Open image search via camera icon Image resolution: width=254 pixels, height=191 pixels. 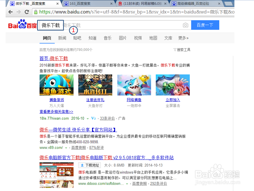(186, 25)
